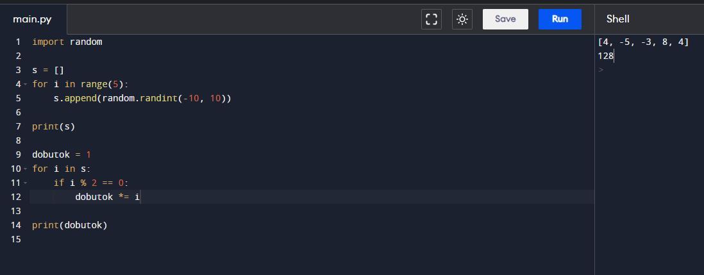Click the print(dobutok) line
This screenshot has width=704, height=275.
(x=70, y=225)
